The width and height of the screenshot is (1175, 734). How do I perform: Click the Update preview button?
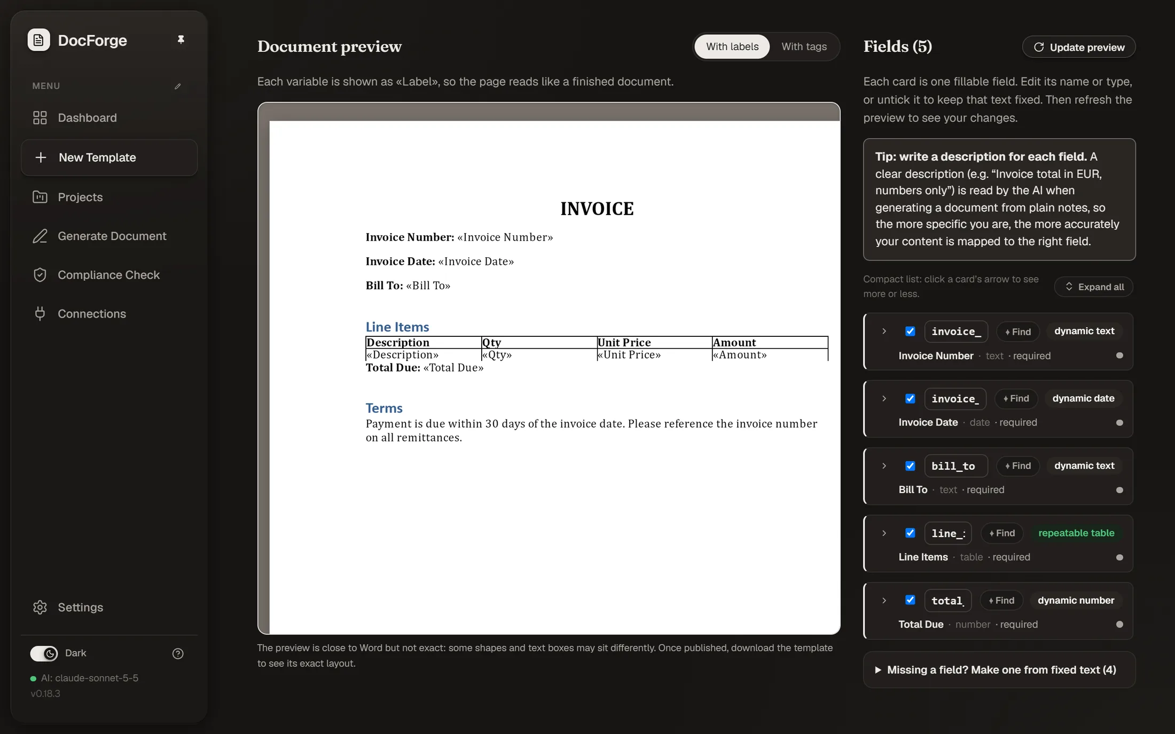[1079, 47]
